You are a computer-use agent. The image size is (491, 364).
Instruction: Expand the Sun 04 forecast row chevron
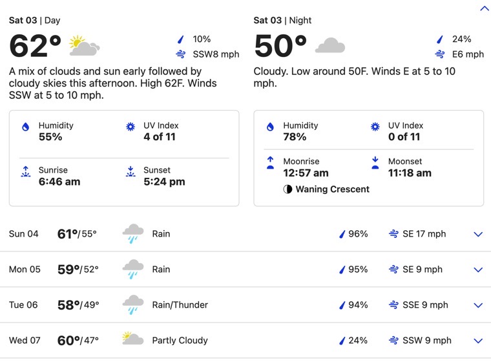coord(478,234)
